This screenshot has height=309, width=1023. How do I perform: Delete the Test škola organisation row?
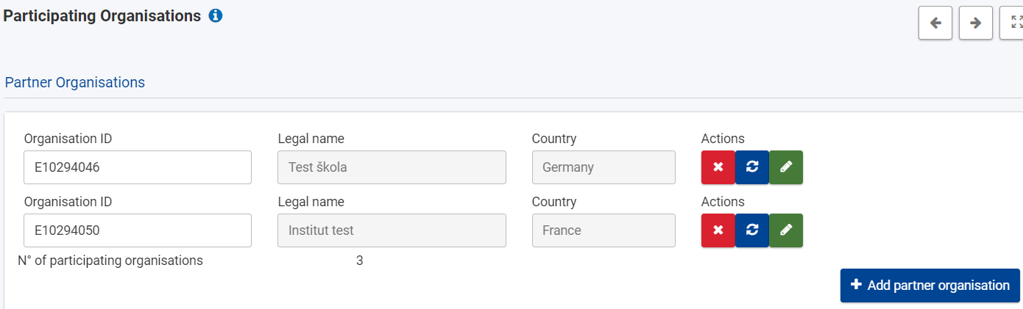pyautogui.click(x=718, y=167)
